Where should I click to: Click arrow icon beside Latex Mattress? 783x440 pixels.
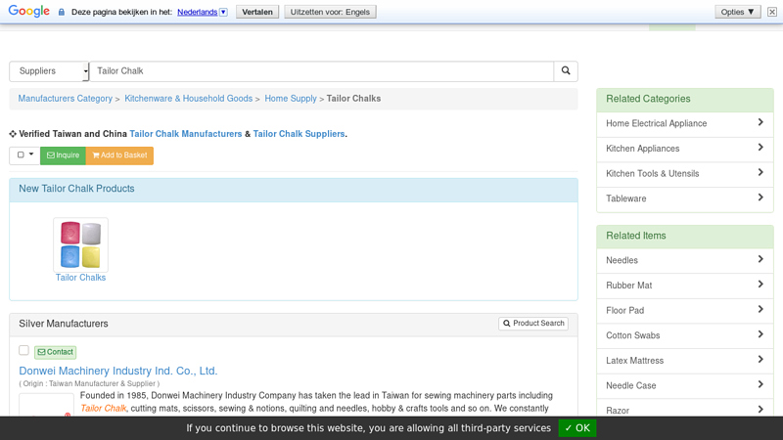760,360
